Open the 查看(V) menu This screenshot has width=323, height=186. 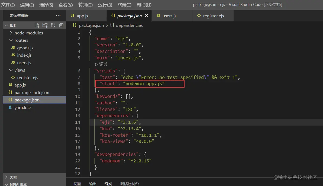coord(66,5)
